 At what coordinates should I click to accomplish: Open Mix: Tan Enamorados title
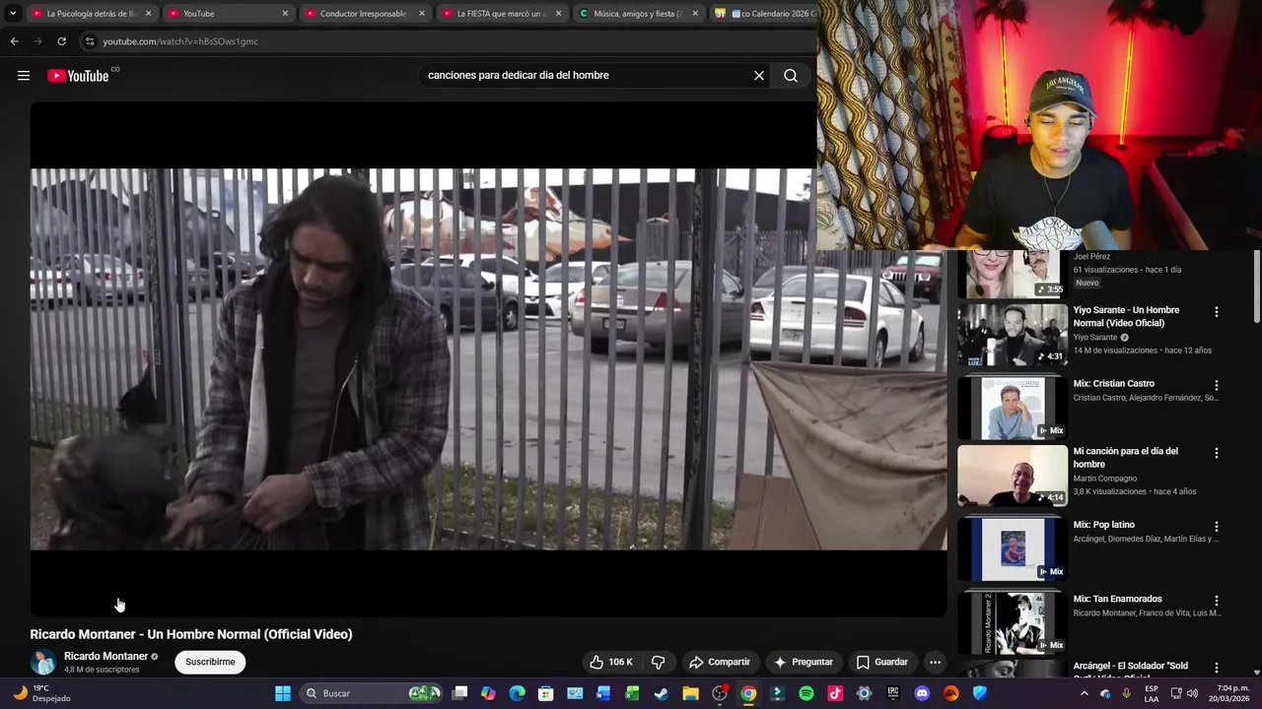point(1117,599)
